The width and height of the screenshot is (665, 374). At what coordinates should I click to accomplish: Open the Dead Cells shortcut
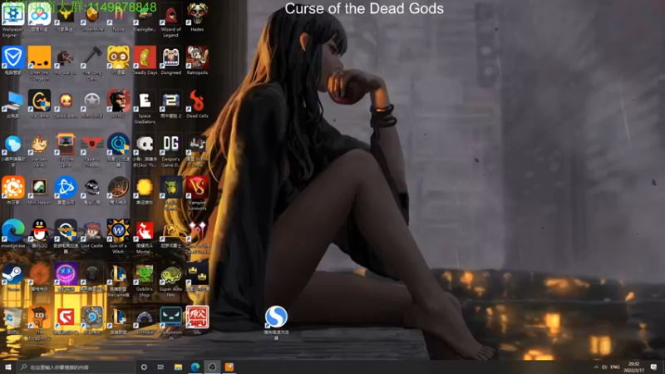pos(197,103)
